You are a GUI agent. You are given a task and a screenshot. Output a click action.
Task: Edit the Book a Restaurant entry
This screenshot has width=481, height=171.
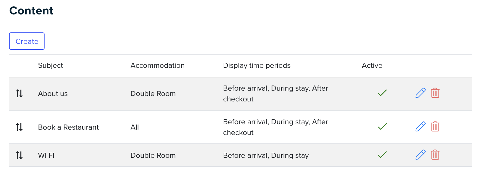click(420, 127)
